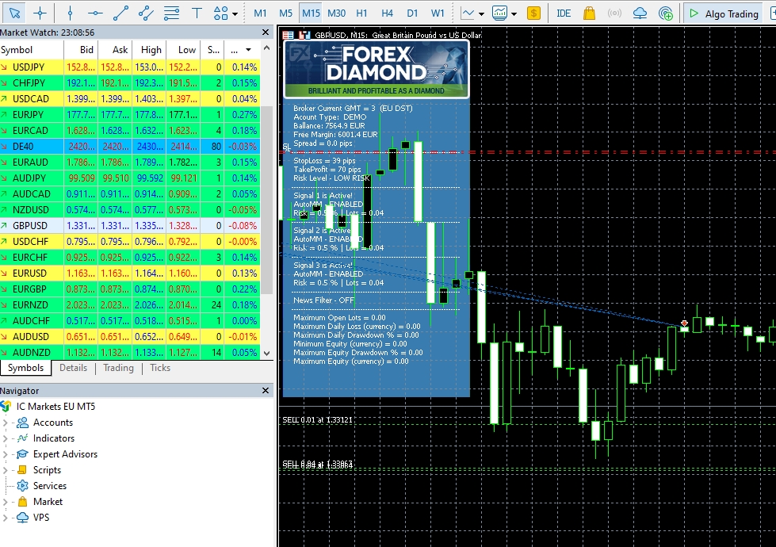This screenshot has height=547, width=776.
Task: Select the equidistant channel tool
Action: pyautogui.click(x=146, y=13)
